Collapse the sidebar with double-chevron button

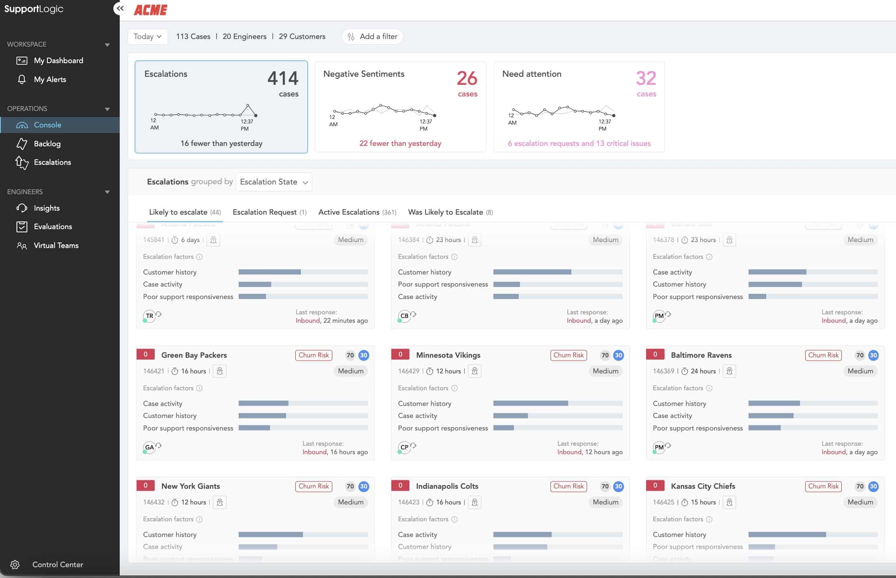pos(120,8)
